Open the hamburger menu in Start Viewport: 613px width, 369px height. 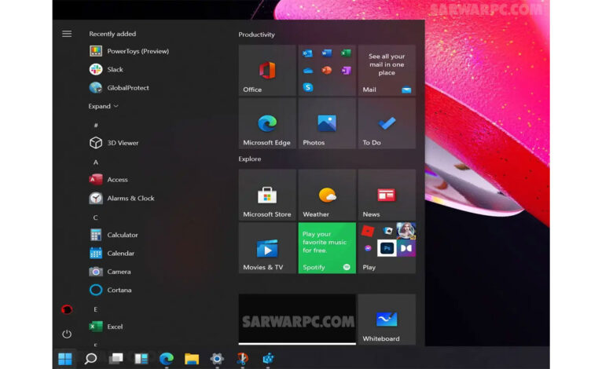(67, 34)
